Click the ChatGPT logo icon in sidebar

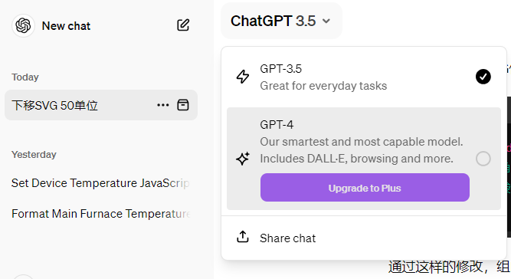(x=23, y=25)
